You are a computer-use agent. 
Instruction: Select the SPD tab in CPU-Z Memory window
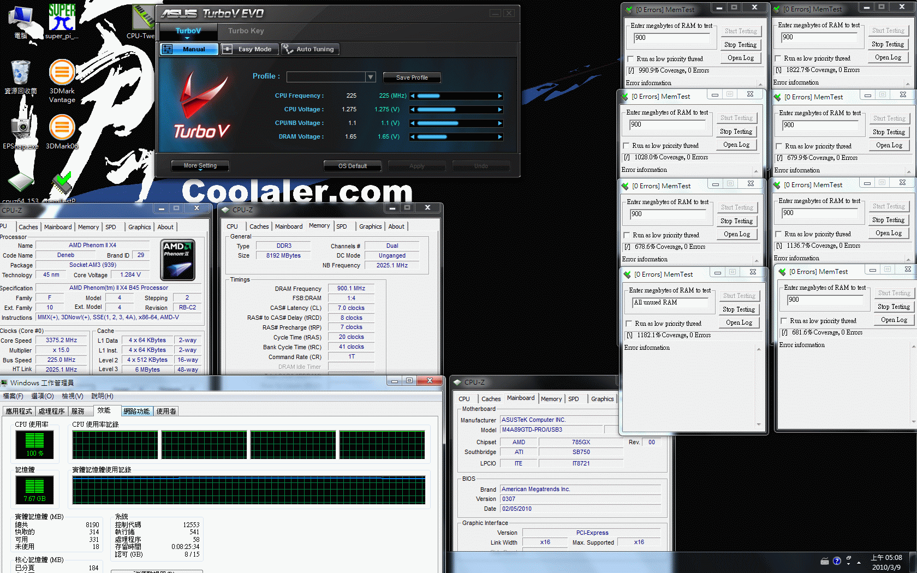point(342,226)
